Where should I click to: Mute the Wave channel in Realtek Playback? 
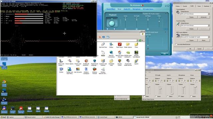click(125, 29)
